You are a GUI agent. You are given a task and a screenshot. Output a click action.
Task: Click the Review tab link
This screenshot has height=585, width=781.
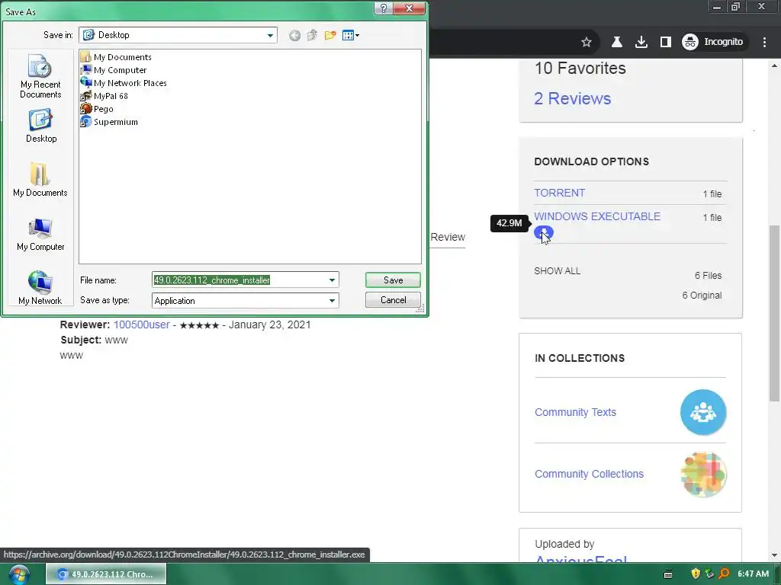point(447,238)
